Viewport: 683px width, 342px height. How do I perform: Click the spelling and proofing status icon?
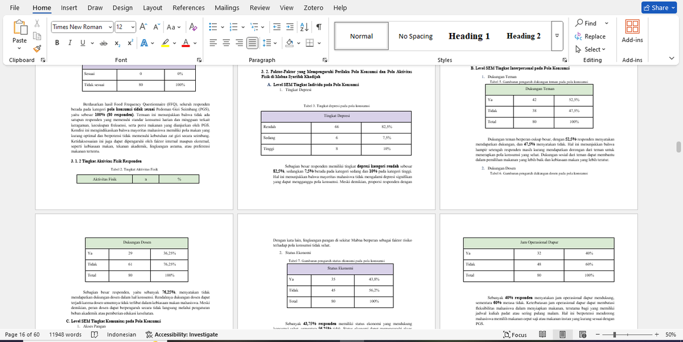(x=94, y=335)
